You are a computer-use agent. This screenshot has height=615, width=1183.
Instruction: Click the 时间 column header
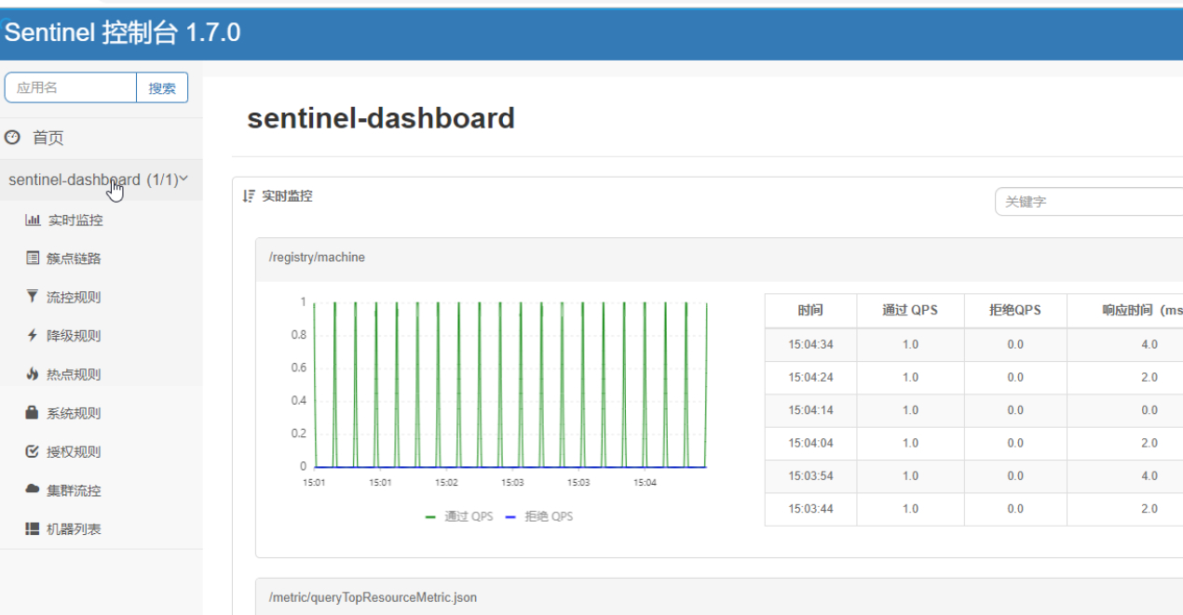810,311
